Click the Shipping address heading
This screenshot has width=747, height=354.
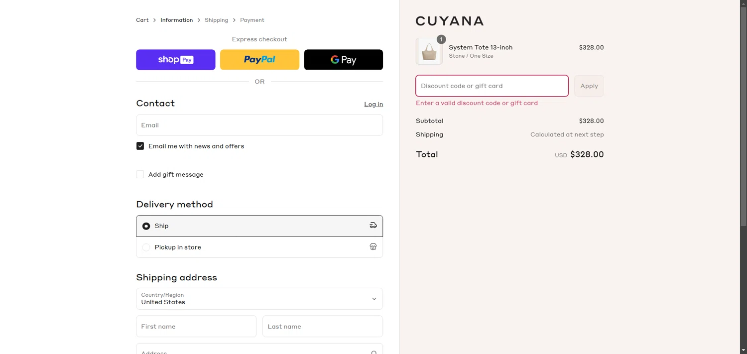[176, 277]
